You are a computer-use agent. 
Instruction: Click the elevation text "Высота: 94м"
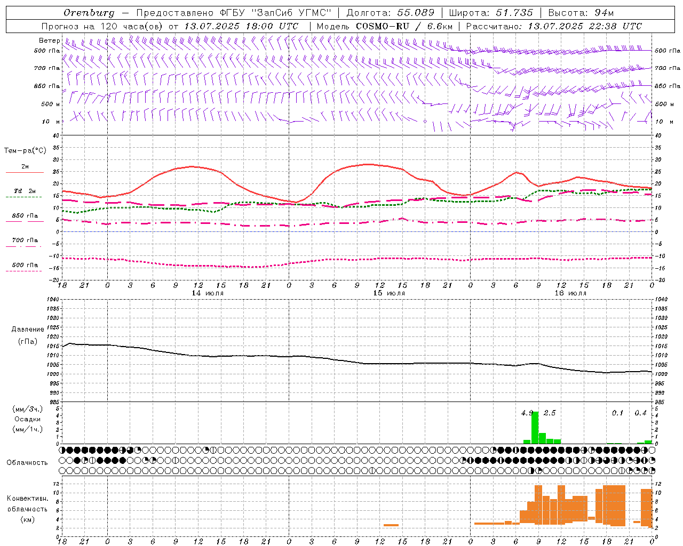click(581, 13)
